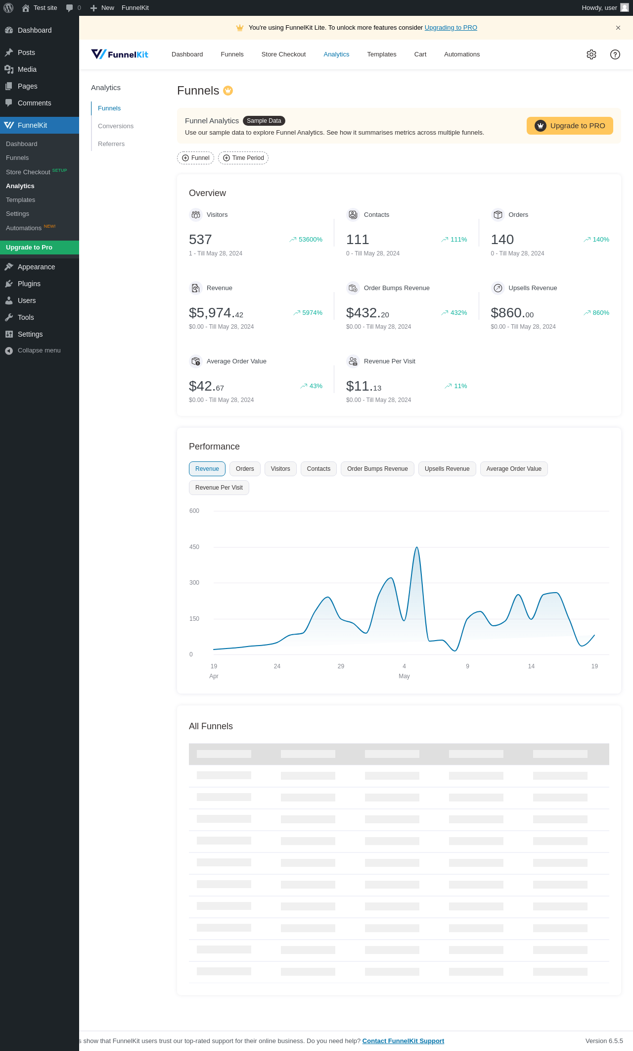The height and width of the screenshot is (1051, 633).
Task: Open the Contact FunnelKit Support link
Action: [x=403, y=1041]
